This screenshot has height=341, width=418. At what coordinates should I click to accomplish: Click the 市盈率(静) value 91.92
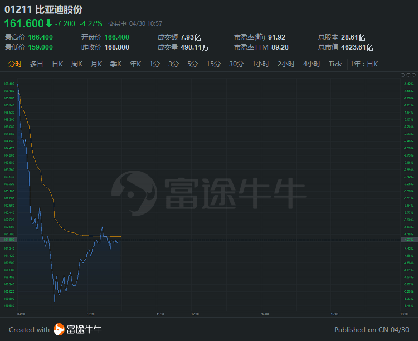point(276,37)
